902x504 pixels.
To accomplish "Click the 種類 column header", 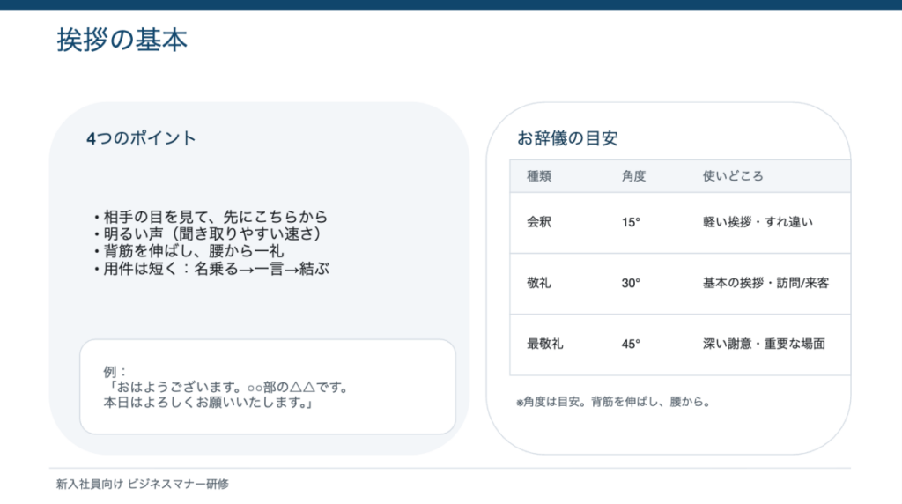I will coord(539,176).
